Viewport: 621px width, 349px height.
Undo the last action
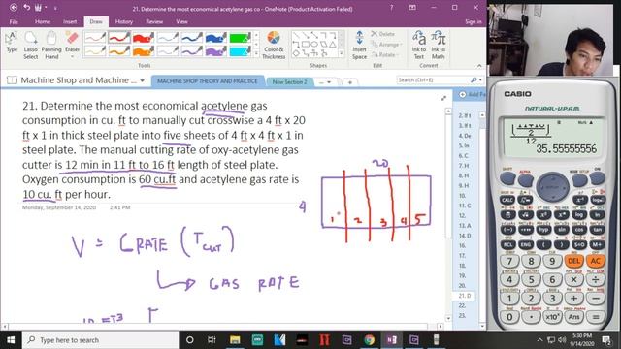tap(27, 8)
